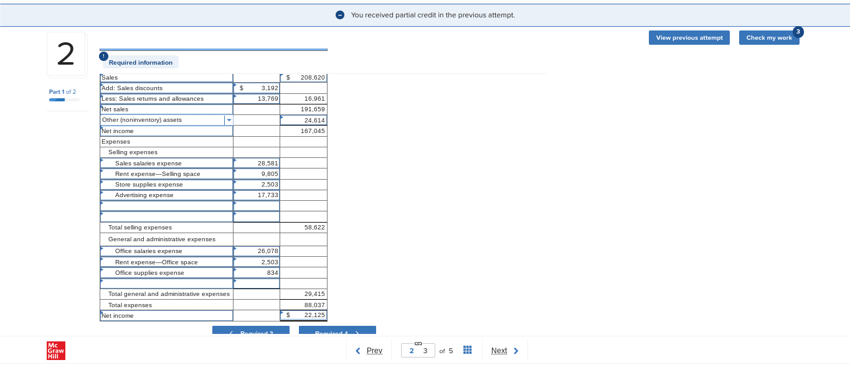Viewport: 850px width, 365px height.
Task: Click the 29,415 total value
Action: tap(304, 294)
